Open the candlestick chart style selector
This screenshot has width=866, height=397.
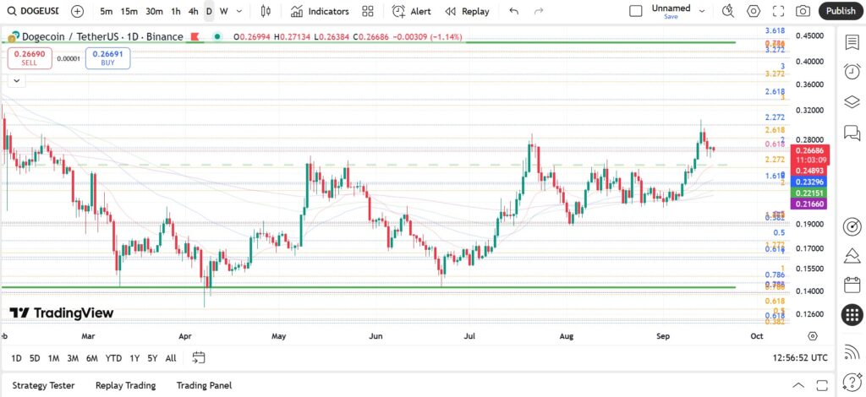pyautogui.click(x=266, y=11)
